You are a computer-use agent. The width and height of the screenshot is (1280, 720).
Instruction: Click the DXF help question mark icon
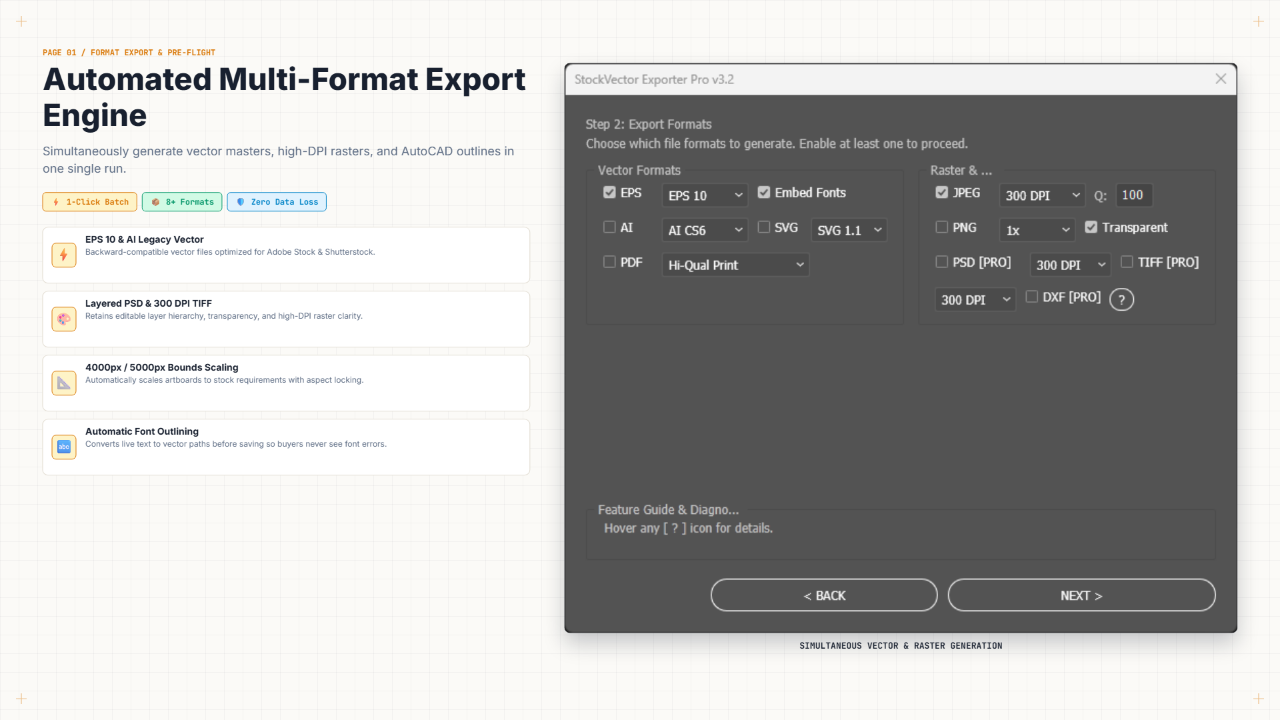coord(1121,299)
